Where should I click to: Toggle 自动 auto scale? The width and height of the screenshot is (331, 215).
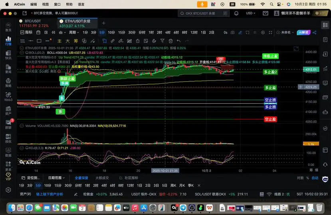point(315,178)
